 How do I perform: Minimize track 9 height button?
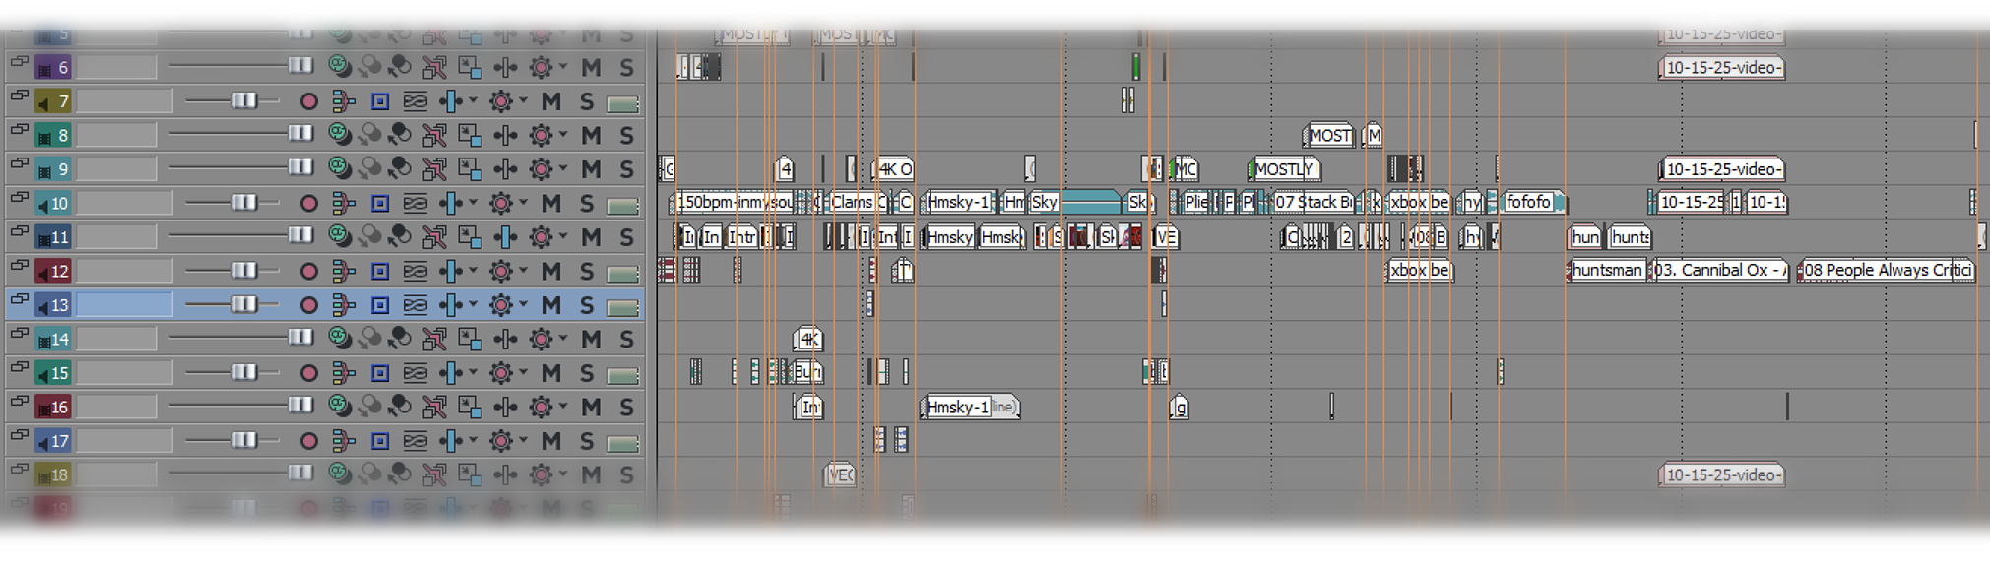coord(19,164)
